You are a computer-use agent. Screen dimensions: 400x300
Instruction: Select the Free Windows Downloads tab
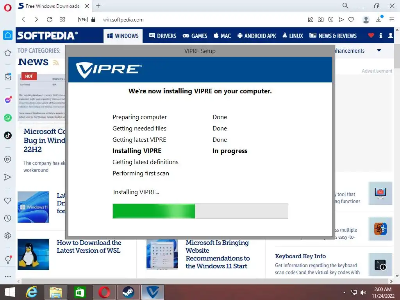[x=54, y=6]
